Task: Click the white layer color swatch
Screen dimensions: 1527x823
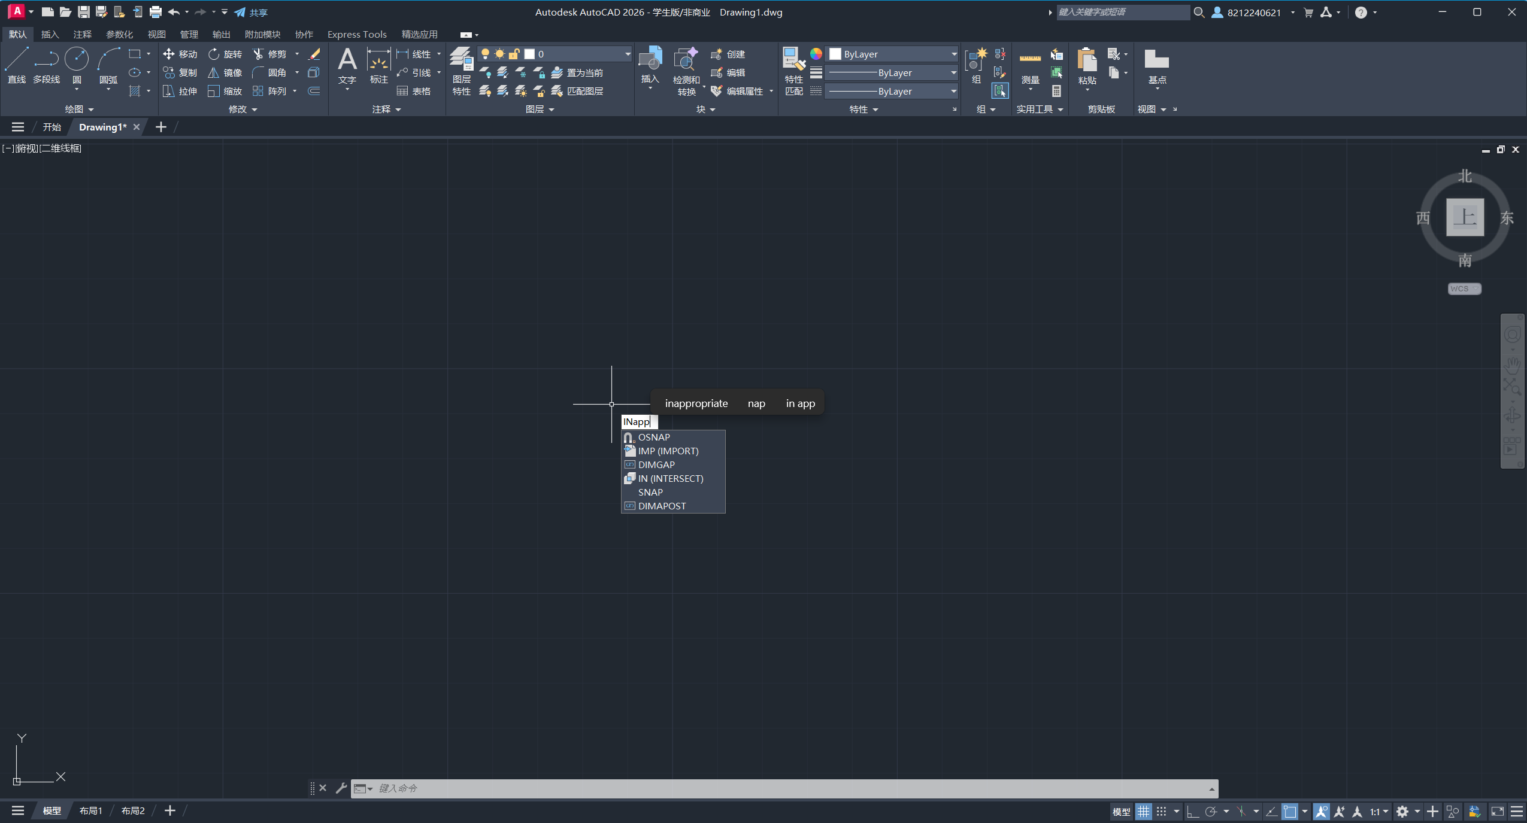Action: [529, 54]
